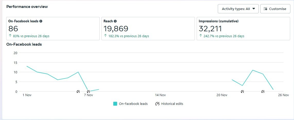Select the historical edit marker at 7 Nov
The image size is (294, 120).
click(88, 92)
